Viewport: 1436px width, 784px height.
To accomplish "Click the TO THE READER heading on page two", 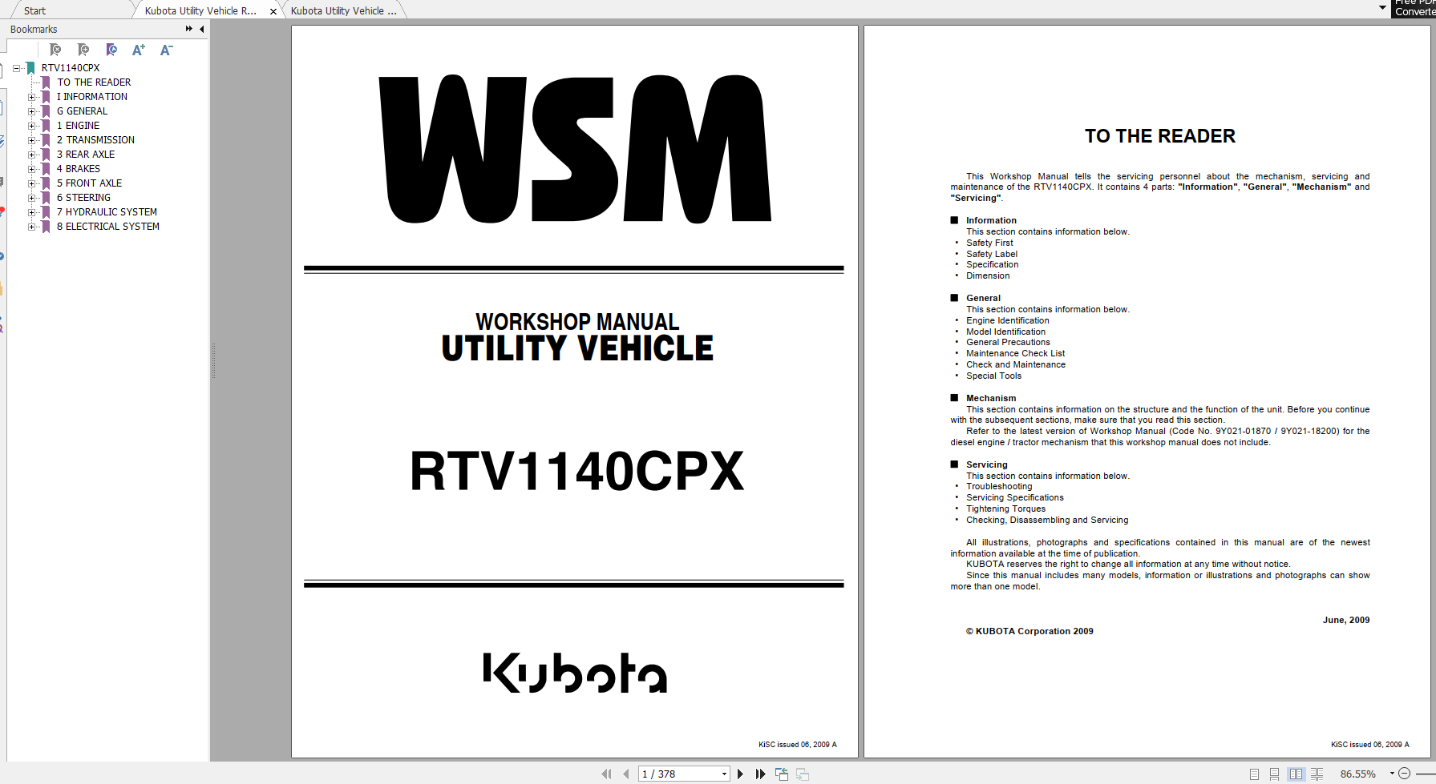I will [x=1160, y=136].
